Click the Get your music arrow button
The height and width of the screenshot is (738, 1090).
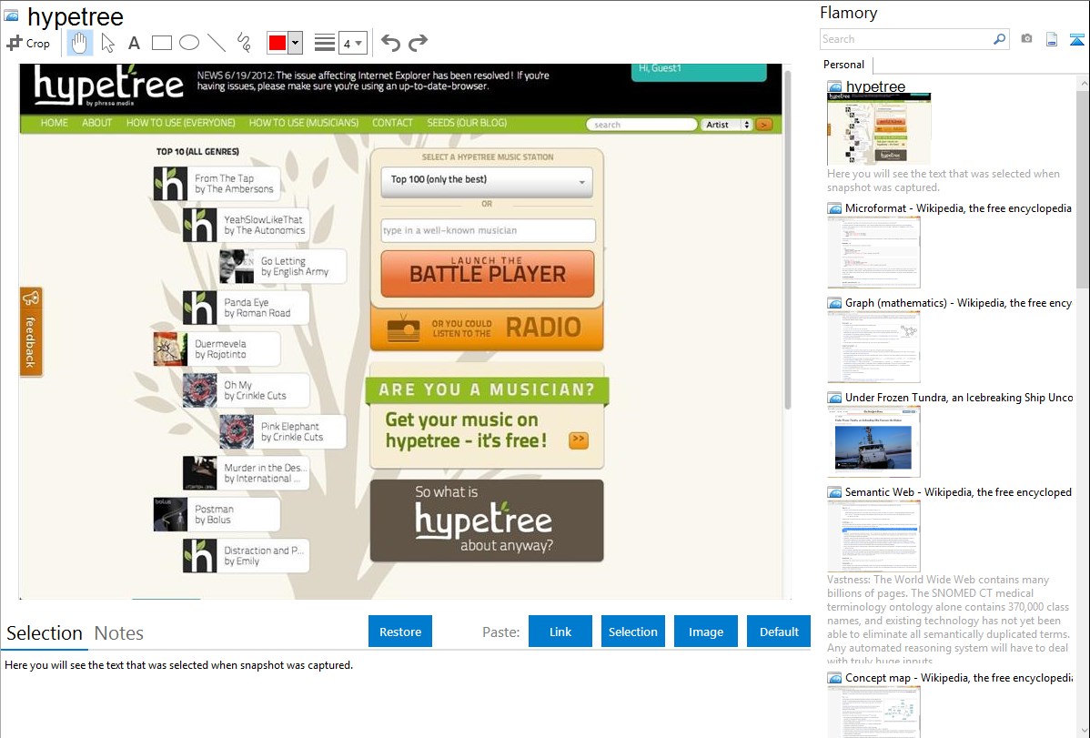coord(579,440)
